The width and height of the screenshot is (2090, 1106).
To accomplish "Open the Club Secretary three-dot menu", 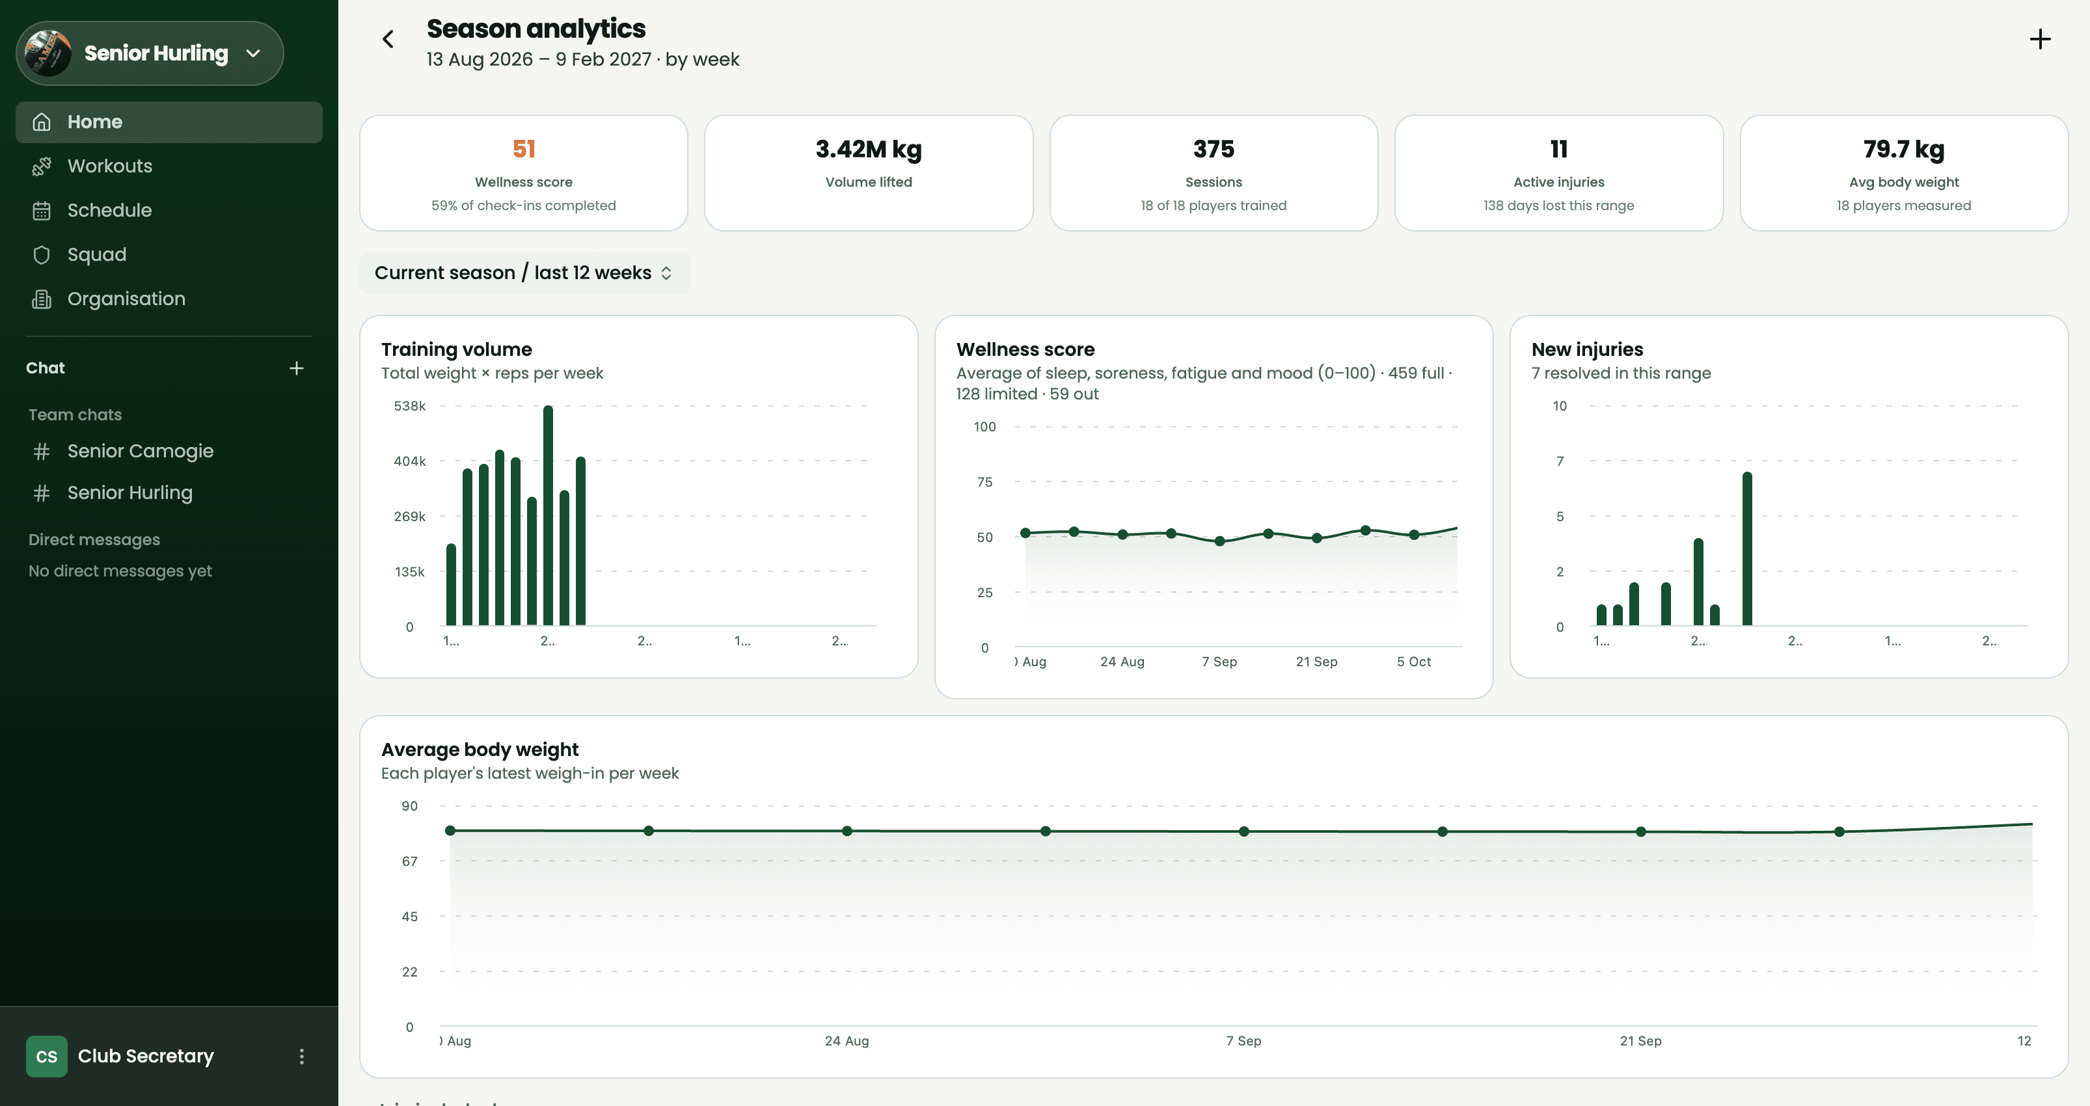I will click(302, 1056).
